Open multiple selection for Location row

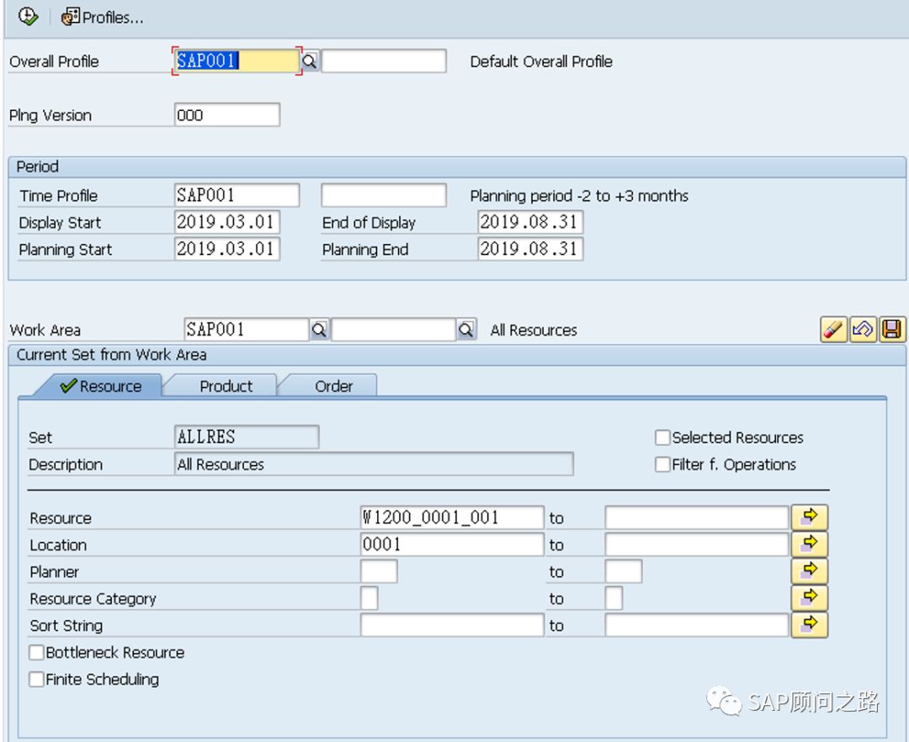pos(810,544)
